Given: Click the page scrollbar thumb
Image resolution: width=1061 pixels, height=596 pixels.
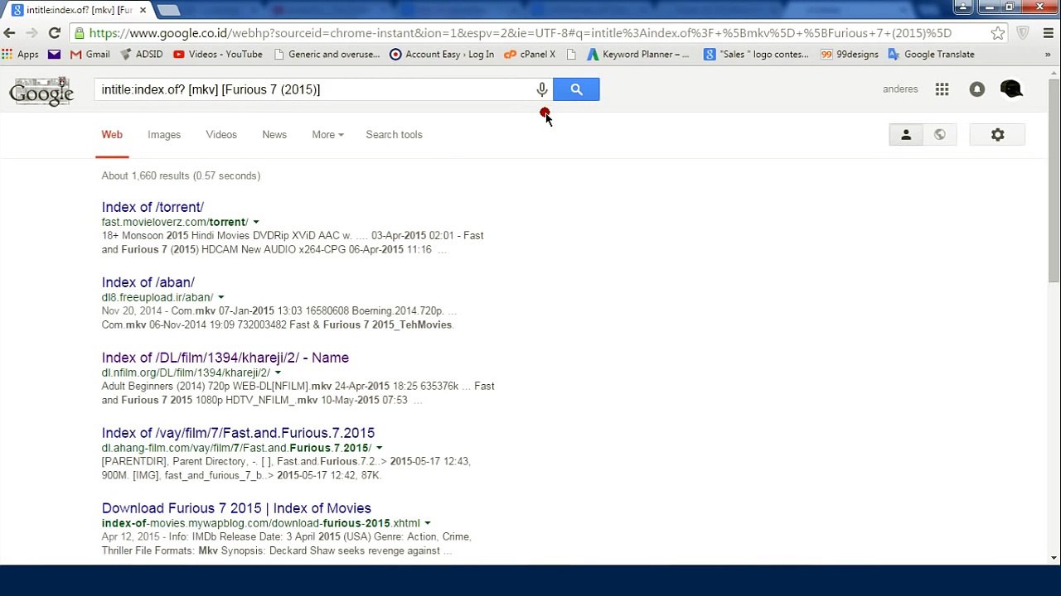Looking at the screenshot, I should coord(1054,180).
